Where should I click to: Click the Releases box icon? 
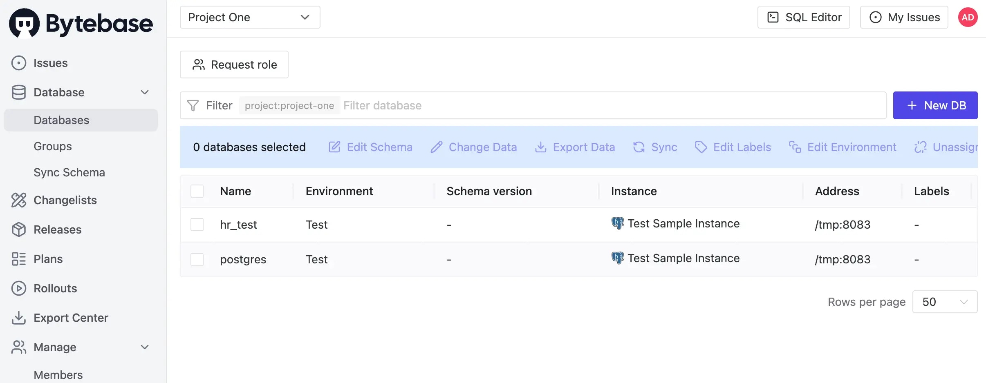tap(19, 229)
